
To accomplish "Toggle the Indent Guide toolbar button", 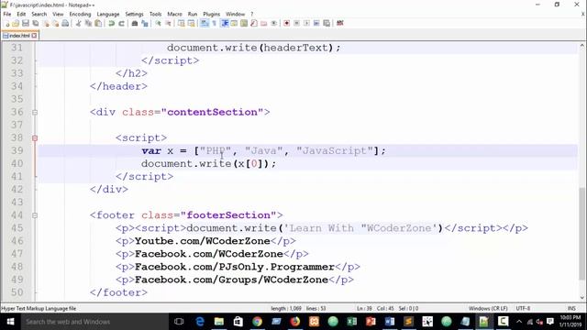I will tap(225, 23).
